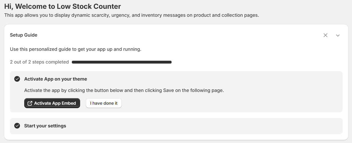Click the I have done it button

click(104, 103)
